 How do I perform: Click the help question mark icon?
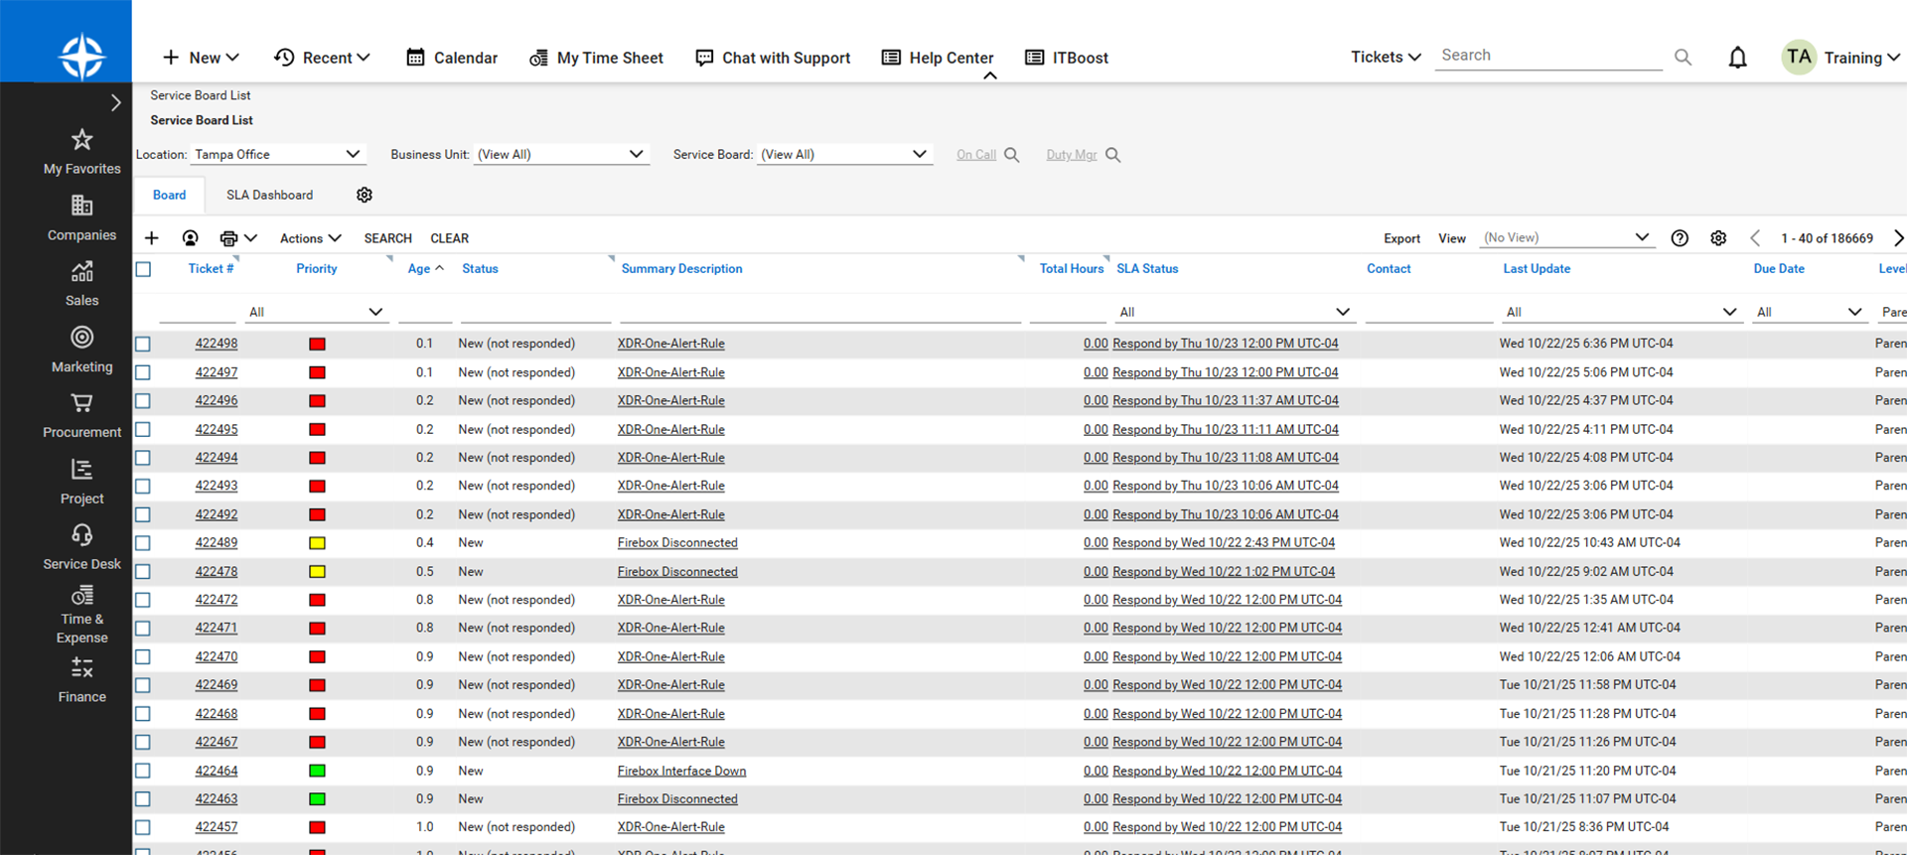click(1680, 238)
